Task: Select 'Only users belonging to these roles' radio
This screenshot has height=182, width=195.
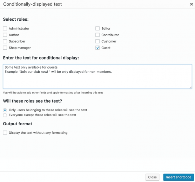Action: click(x=5, y=110)
